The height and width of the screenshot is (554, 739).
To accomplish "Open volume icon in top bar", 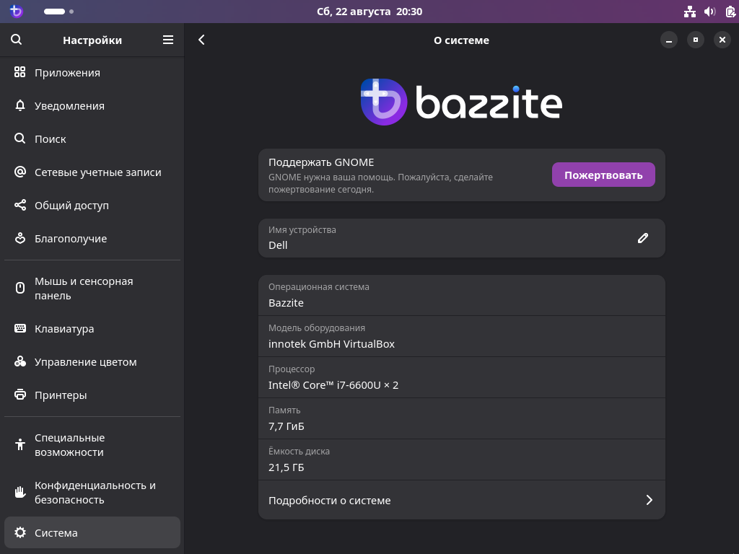I will point(710,12).
